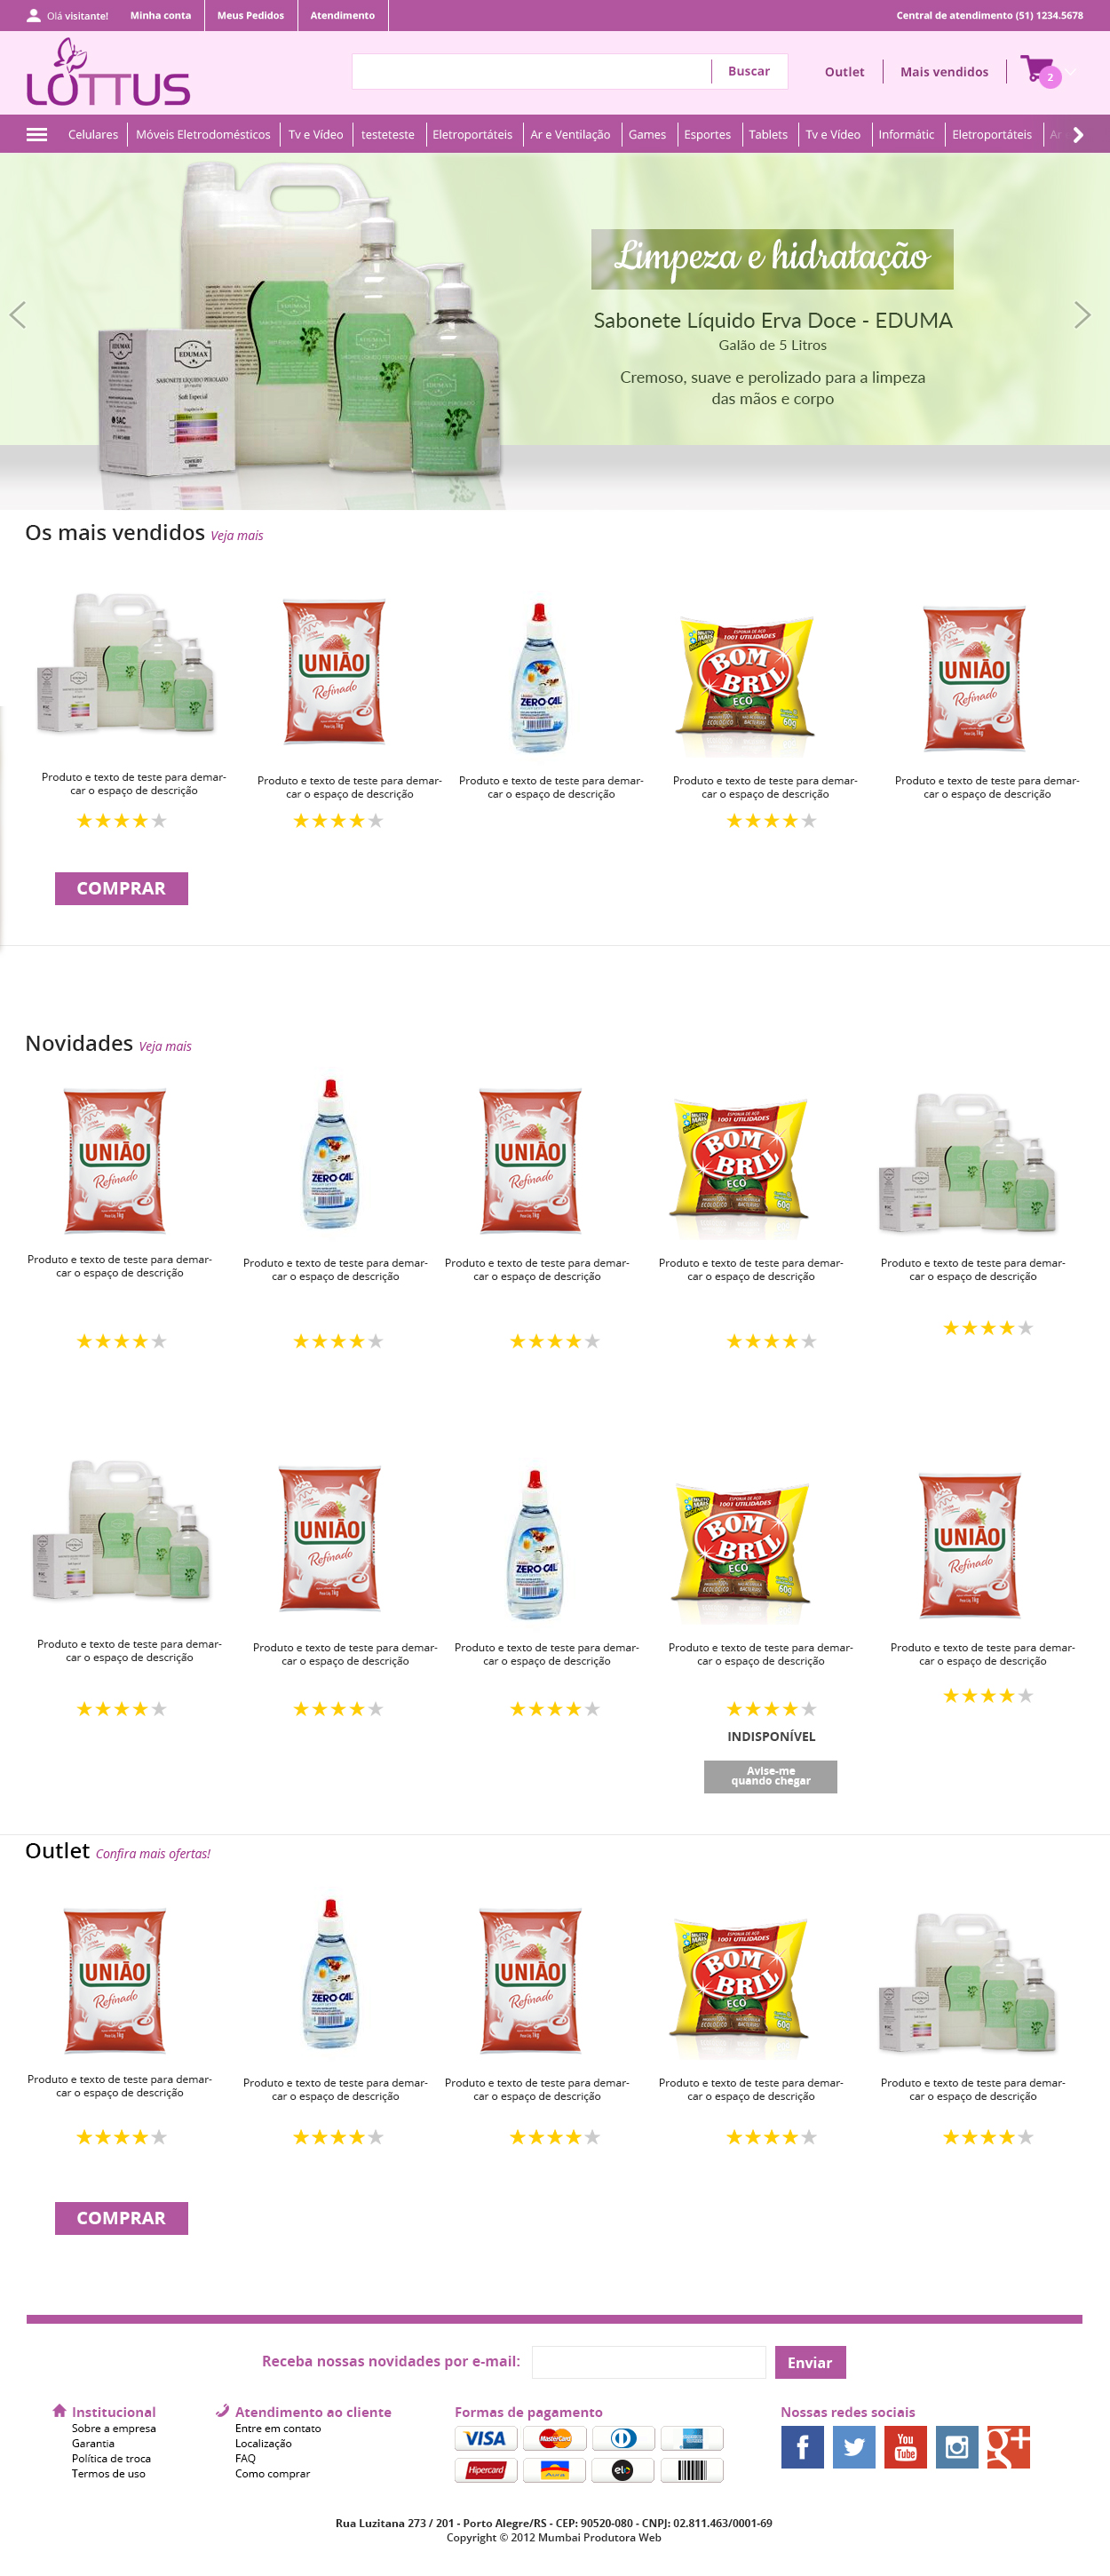This screenshot has height=2576, width=1110.
Task: Expand the cart dropdown arrow
Action: [x=1071, y=72]
